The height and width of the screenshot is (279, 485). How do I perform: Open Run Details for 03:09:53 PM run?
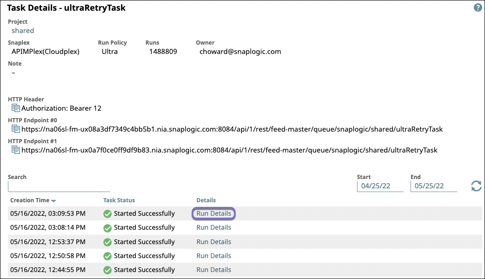coord(214,213)
